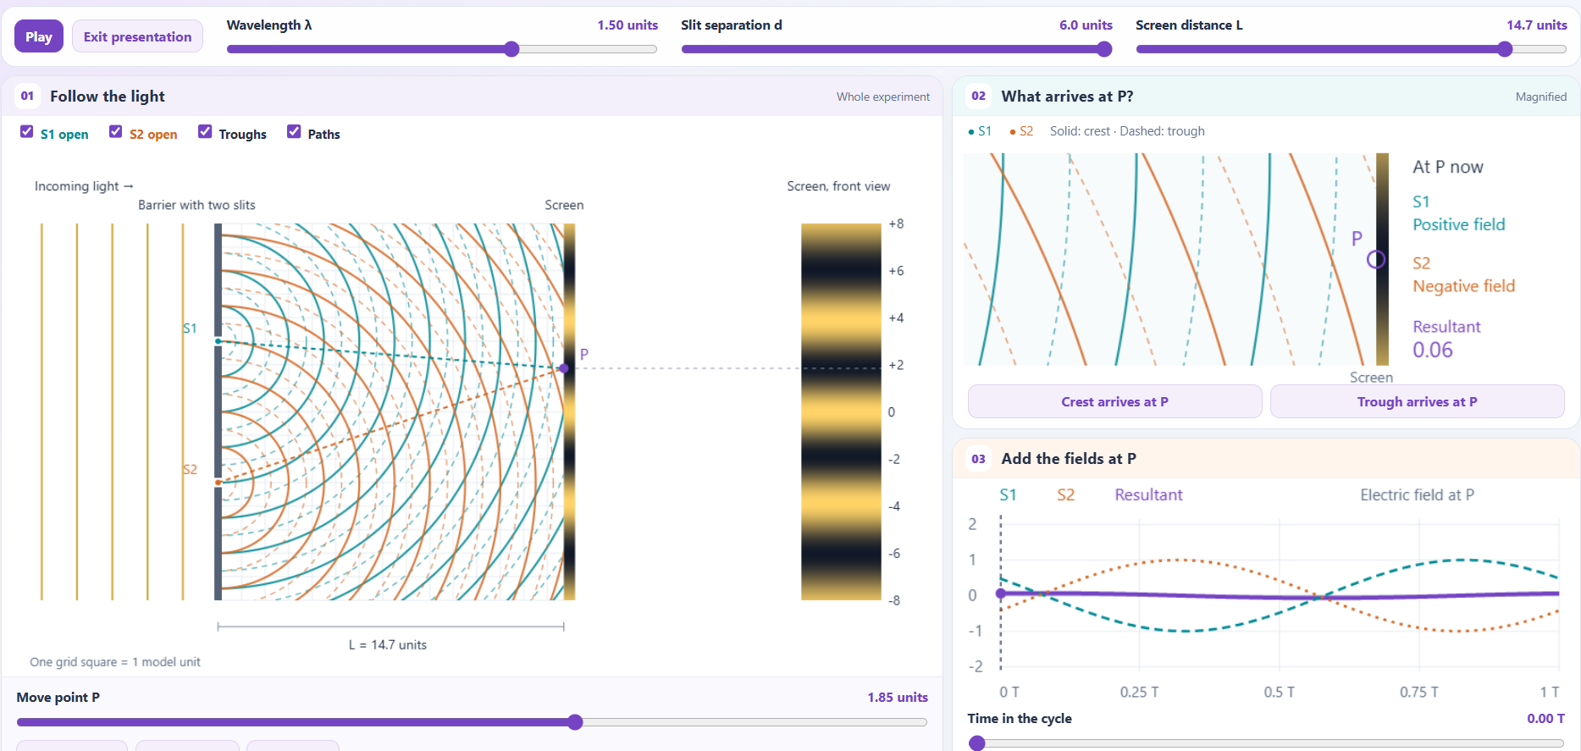
Task: Click the P circle in magnified view
Action: tap(1376, 259)
